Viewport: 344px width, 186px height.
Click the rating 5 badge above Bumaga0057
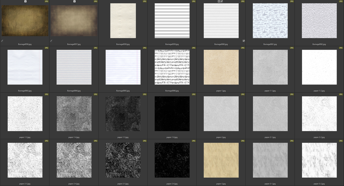pos(74,1)
